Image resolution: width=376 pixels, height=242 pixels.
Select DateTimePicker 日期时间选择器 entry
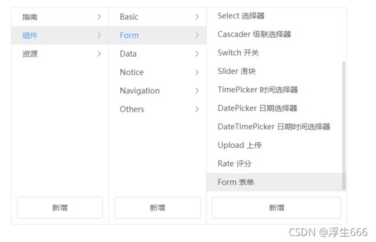tap(275, 126)
